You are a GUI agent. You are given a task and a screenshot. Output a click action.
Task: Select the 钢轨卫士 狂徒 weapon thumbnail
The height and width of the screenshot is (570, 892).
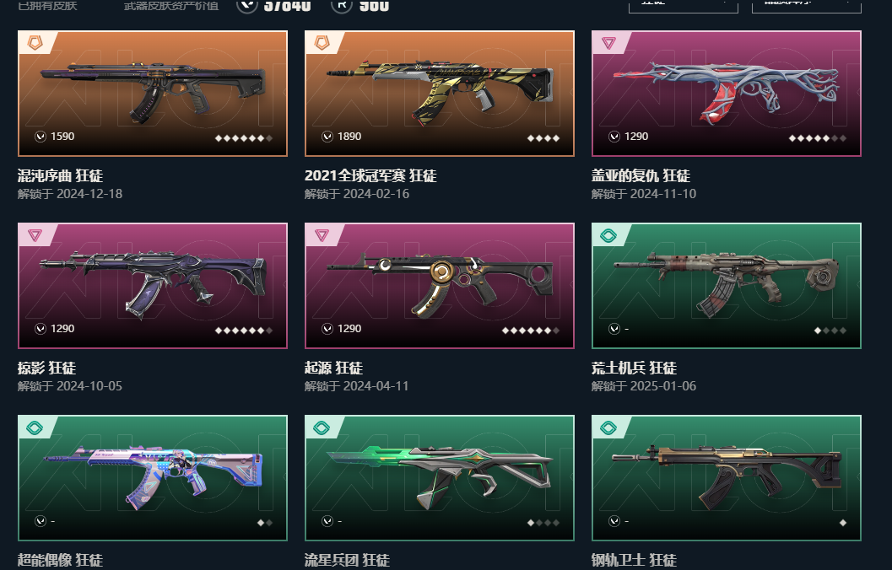coord(727,478)
